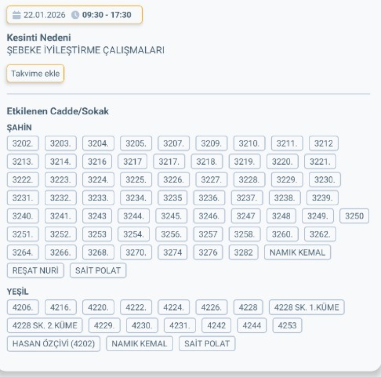Click the clock icon before 09:30 - 17:30
Image resolution: width=381 pixels, height=377 pixels.
76,15
